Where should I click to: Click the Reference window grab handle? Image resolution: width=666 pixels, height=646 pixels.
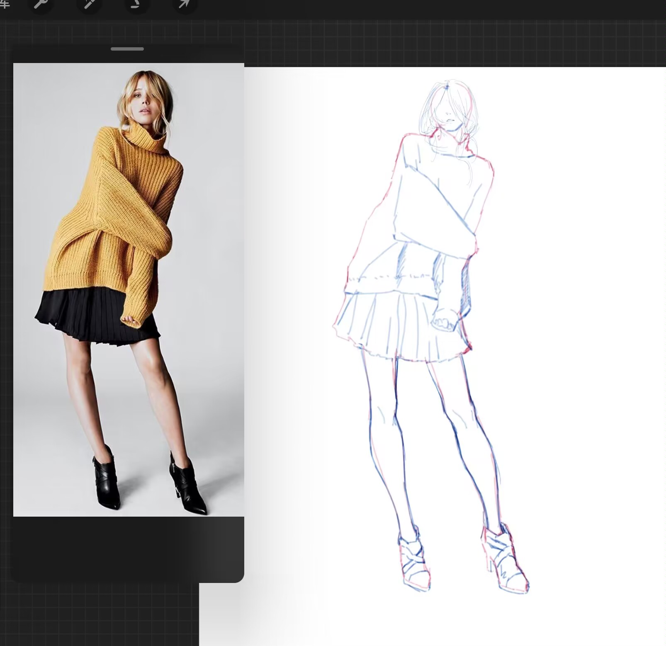pyautogui.click(x=127, y=49)
